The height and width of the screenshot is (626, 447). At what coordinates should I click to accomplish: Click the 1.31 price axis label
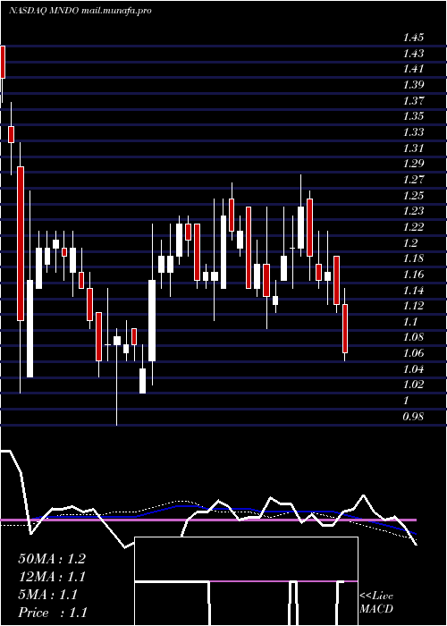point(413,148)
